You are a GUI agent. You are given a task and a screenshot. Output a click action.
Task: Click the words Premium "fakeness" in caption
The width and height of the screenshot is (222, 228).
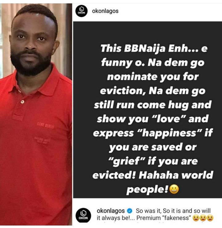tap(164, 218)
